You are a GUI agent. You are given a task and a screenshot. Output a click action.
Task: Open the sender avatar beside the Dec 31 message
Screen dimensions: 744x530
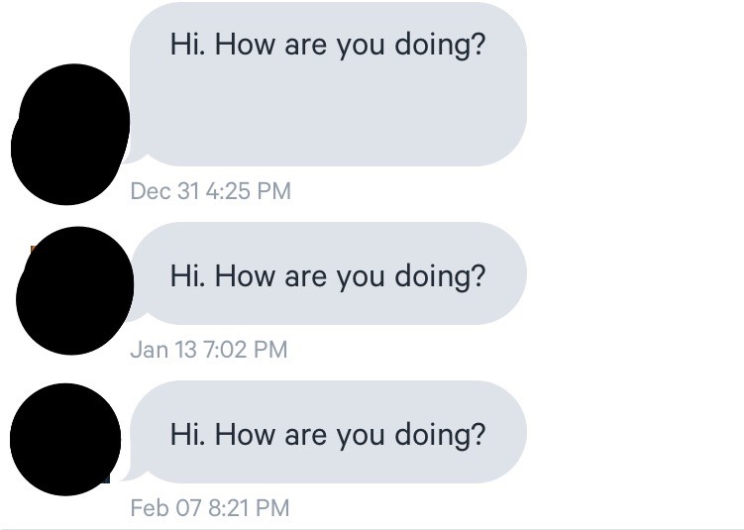69,134
